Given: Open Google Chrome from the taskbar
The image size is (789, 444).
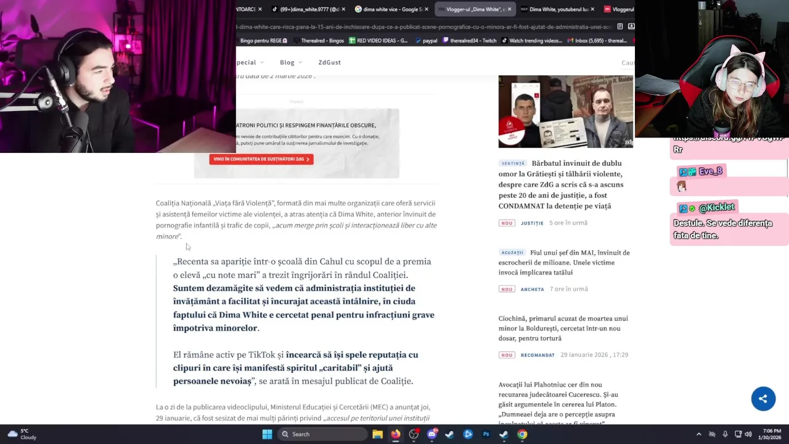Looking at the screenshot, I should [x=522, y=434].
